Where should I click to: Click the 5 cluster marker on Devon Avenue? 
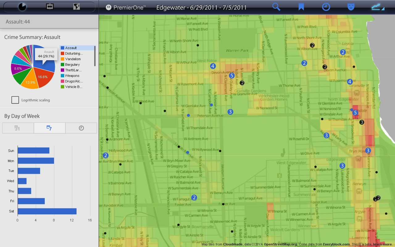click(x=232, y=75)
